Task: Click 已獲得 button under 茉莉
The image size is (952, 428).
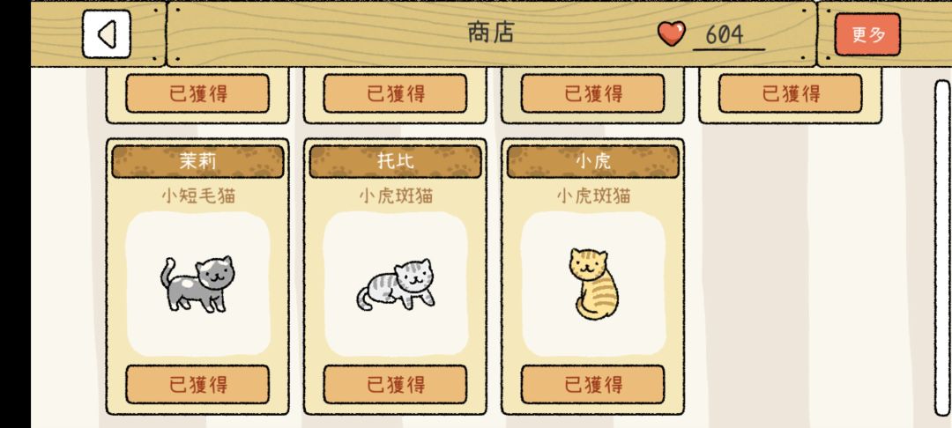Action: (x=198, y=384)
